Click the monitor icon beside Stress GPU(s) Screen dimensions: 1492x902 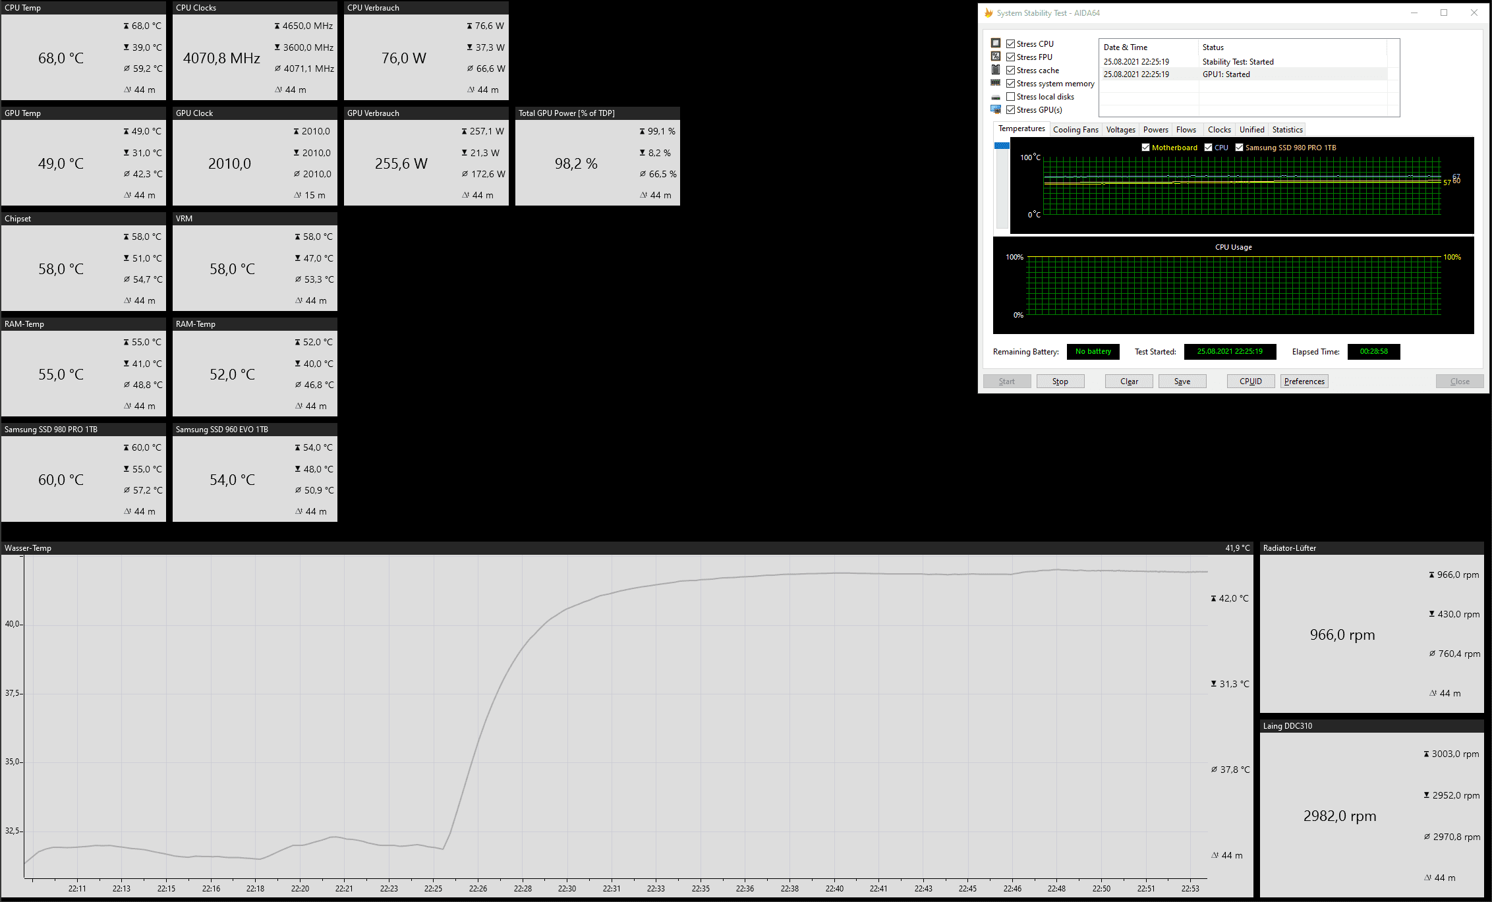click(996, 109)
